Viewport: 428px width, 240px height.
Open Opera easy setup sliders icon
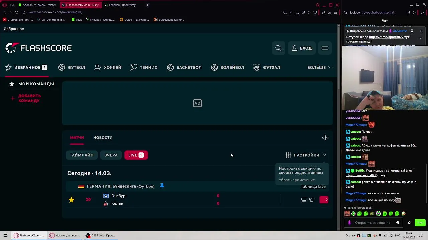[x=336, y=12]
